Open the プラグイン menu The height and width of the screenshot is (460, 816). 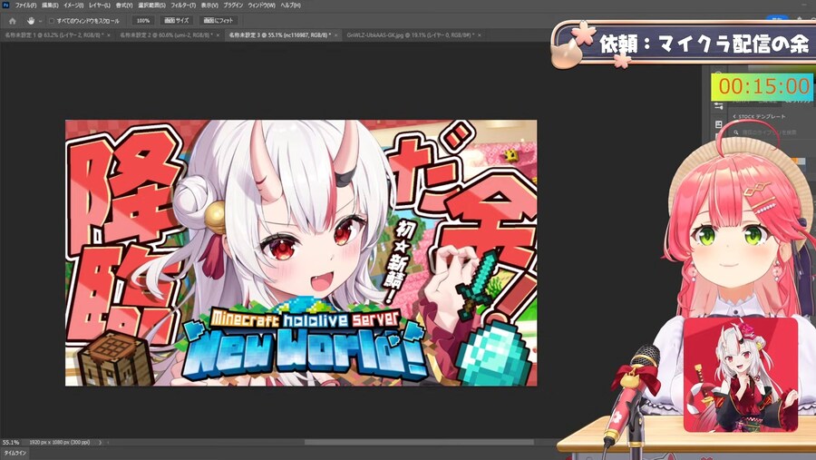(233, 5)
